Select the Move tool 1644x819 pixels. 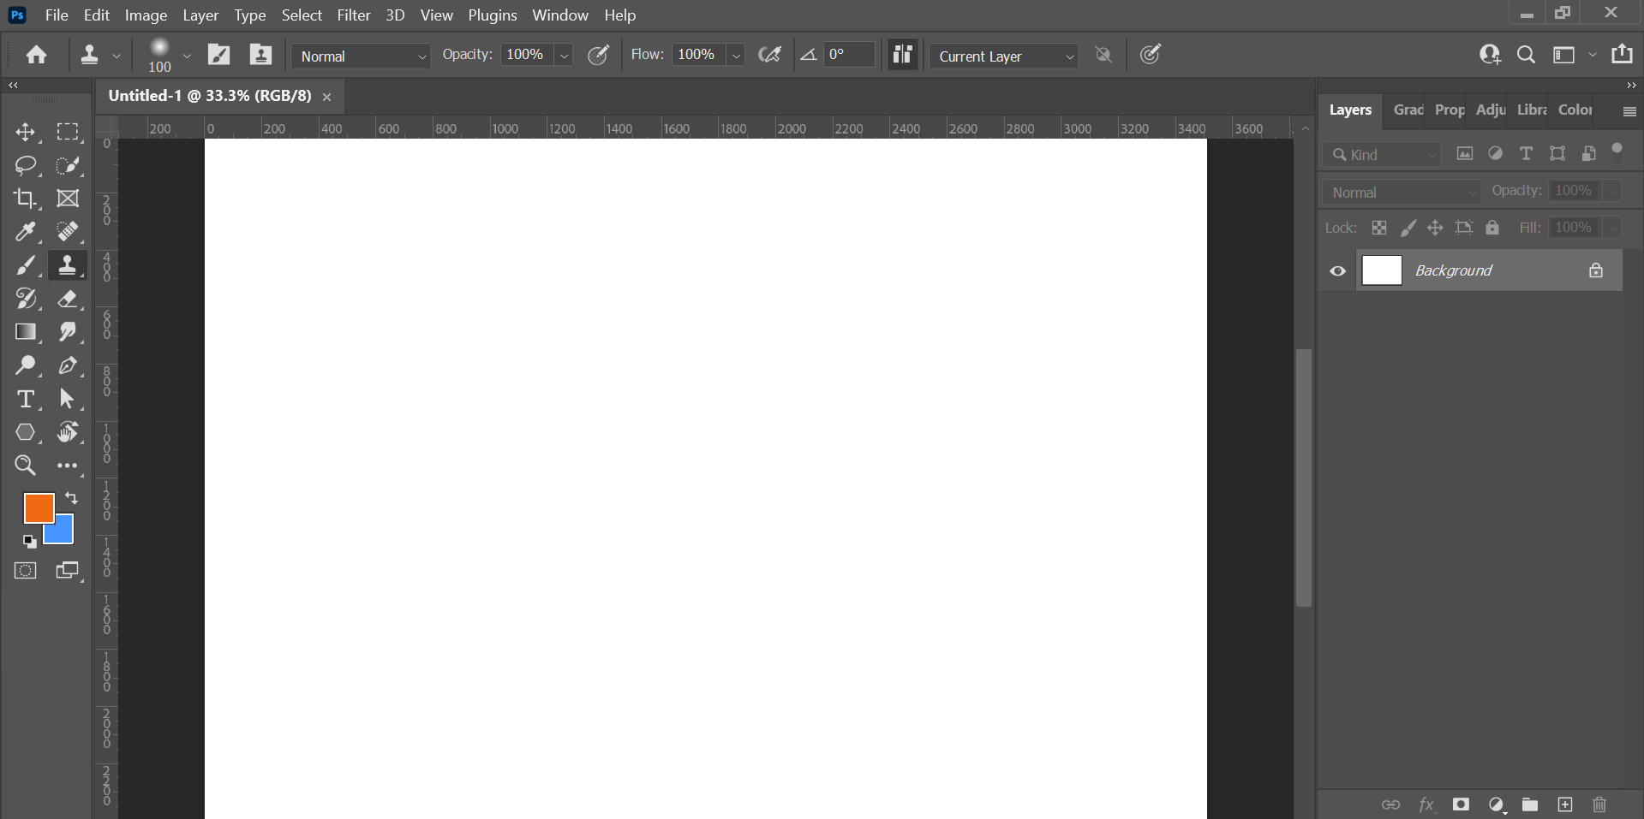pyautogui.click(x=25, y=132)
